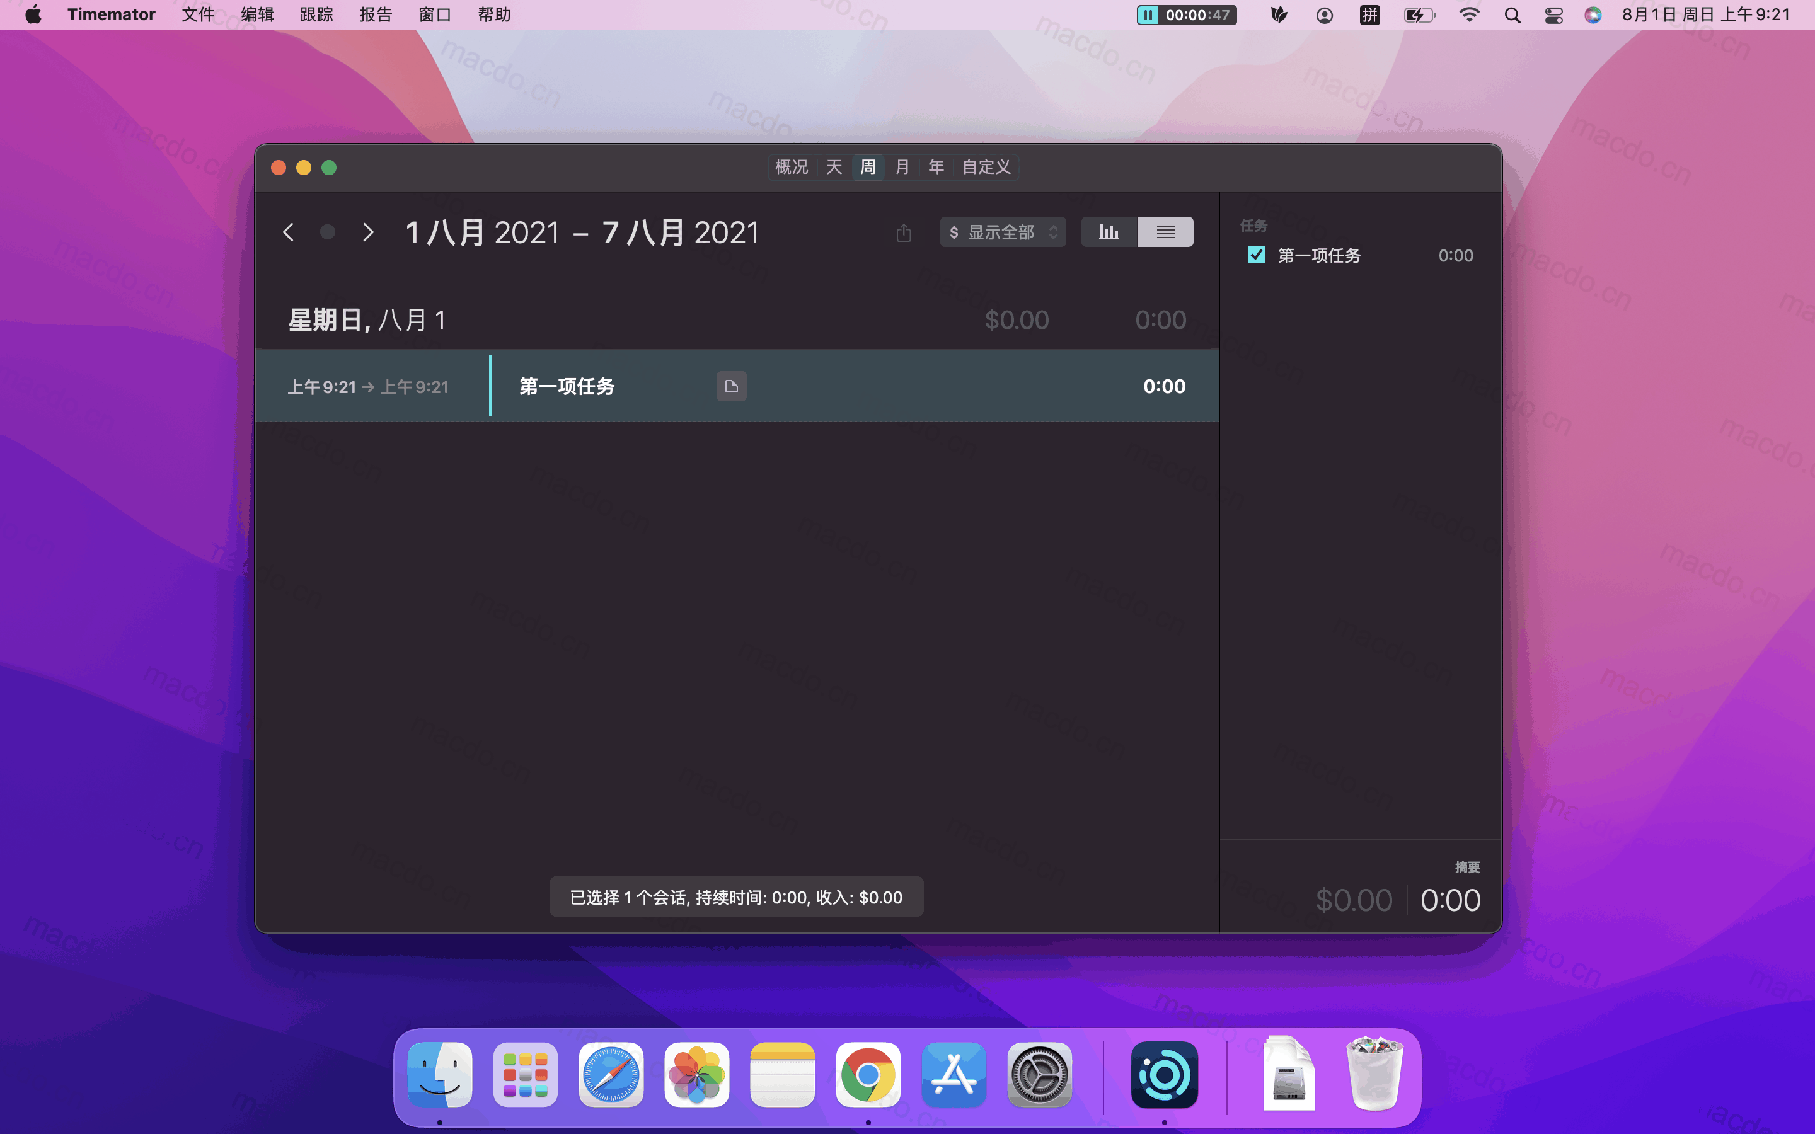Open the note icon on 第一项任务 session
This screenshot has height=1134, width=1815.
pos(731,386)
